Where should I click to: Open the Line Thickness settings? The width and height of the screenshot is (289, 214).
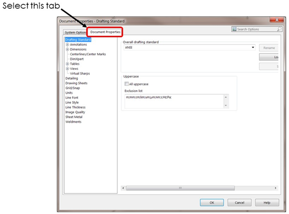[x=75, y=107]
